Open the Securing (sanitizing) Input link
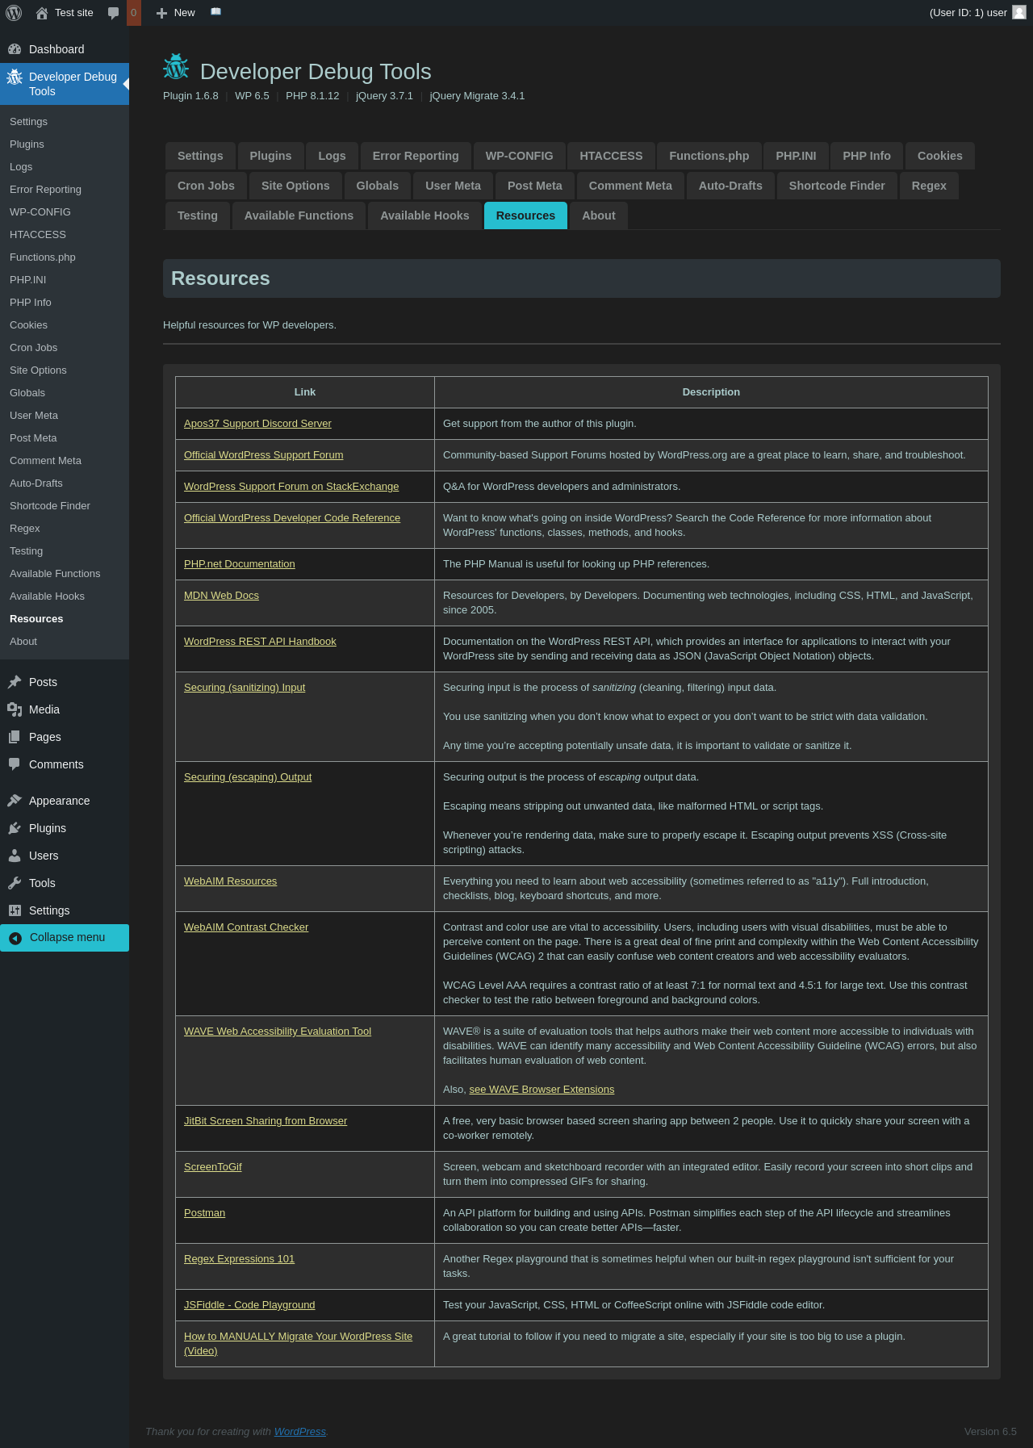Screen dimensions: 1033x1448 pyautogui.click(x=245, y=688)
